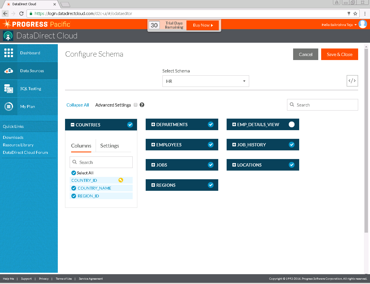The width and height of the screenshot is (370, 284).
Task: Toggle the REGIONS table checkmark
Action: [x=211, y=185]
